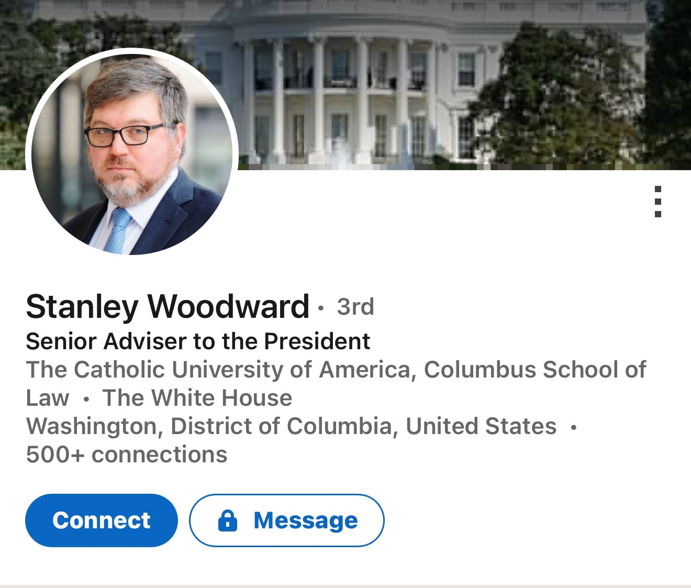Click The White House employer text
Screen dimensions: 691x588
pyautogui.click(x=197, y=398)
